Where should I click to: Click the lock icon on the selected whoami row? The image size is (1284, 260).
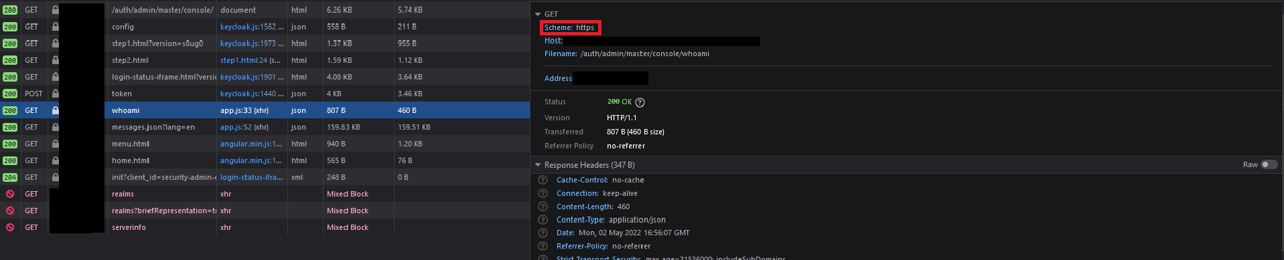point(55,110)
